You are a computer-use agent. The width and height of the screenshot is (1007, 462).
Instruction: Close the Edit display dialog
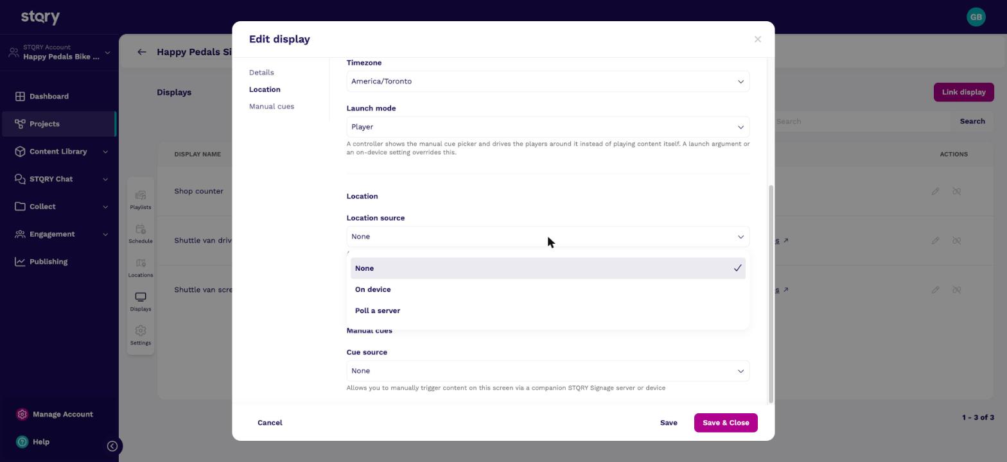758,39
